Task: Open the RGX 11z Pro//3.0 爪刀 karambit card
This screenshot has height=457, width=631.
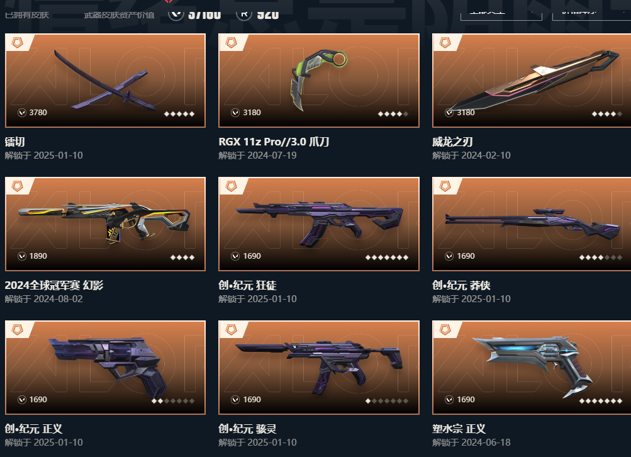Action: (319, 81)
